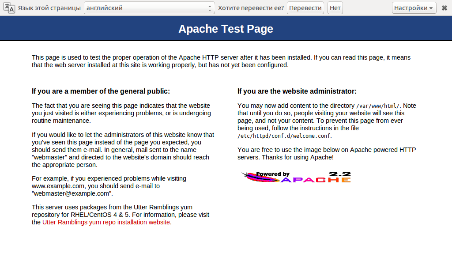Decline translation with the Нет button
The width and height of the screenshot is (452, 265).
335,8
